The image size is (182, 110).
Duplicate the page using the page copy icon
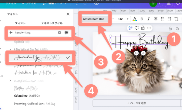[177, 29]
